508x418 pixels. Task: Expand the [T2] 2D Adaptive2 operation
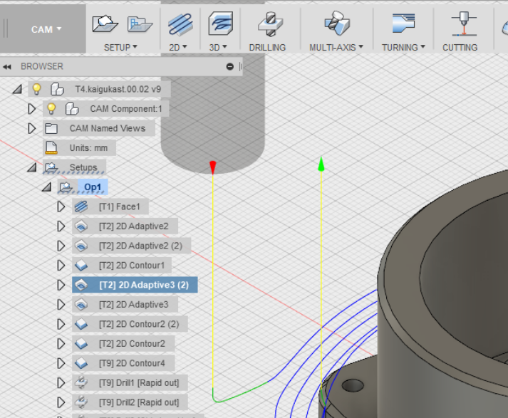(61, 226)
